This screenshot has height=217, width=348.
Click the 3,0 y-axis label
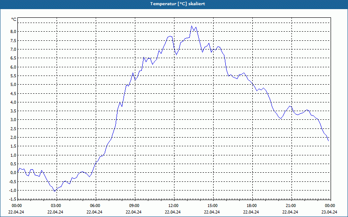[x=13, y=120]
